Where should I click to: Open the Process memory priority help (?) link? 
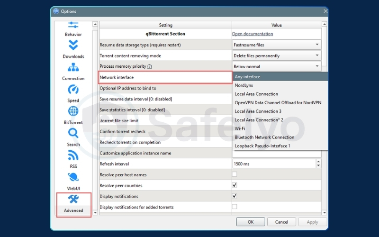pos(150,66)
